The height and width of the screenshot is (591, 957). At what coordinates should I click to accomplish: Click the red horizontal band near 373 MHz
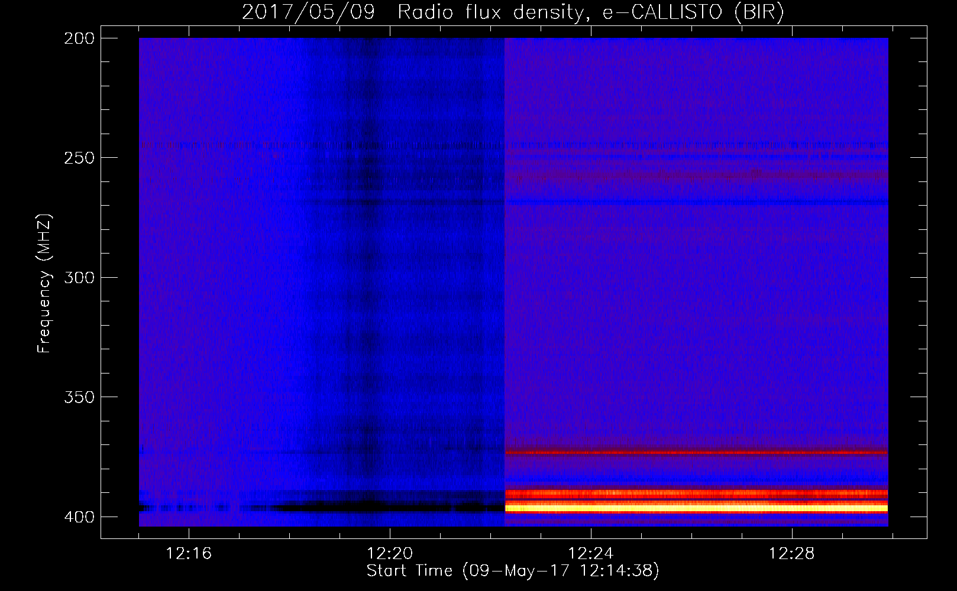pyautogui.click(x=696, y=453)
